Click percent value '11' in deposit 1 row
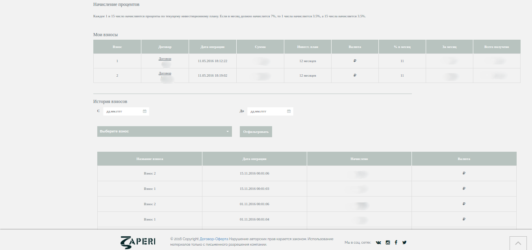Image resolution: width=532 pixels, height=250 pixels. (x=402, y=61)
